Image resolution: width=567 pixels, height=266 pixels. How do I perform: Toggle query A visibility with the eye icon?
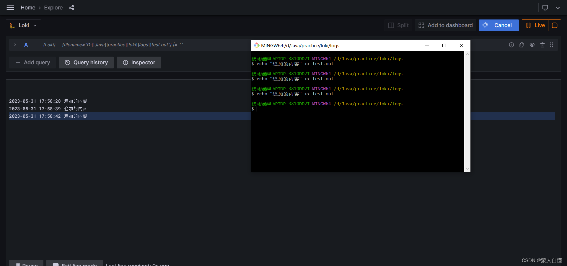[x=532, y=45]
